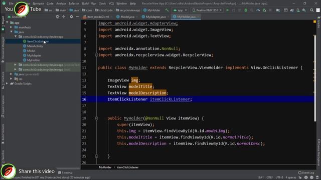This screenshot has height=180, width=321.
Task: Start debugging with the green bug icon
Action: pyautogui.click(x=246, y=10)
